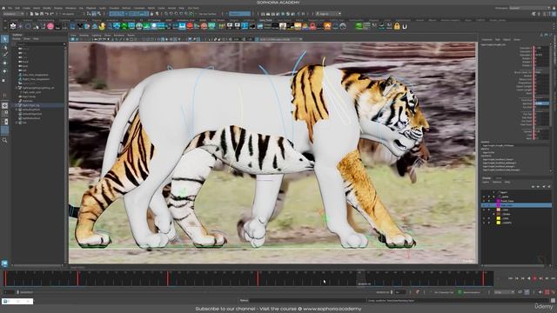
Task: Click the brown layer color swatch
Action: click(499, 214)
